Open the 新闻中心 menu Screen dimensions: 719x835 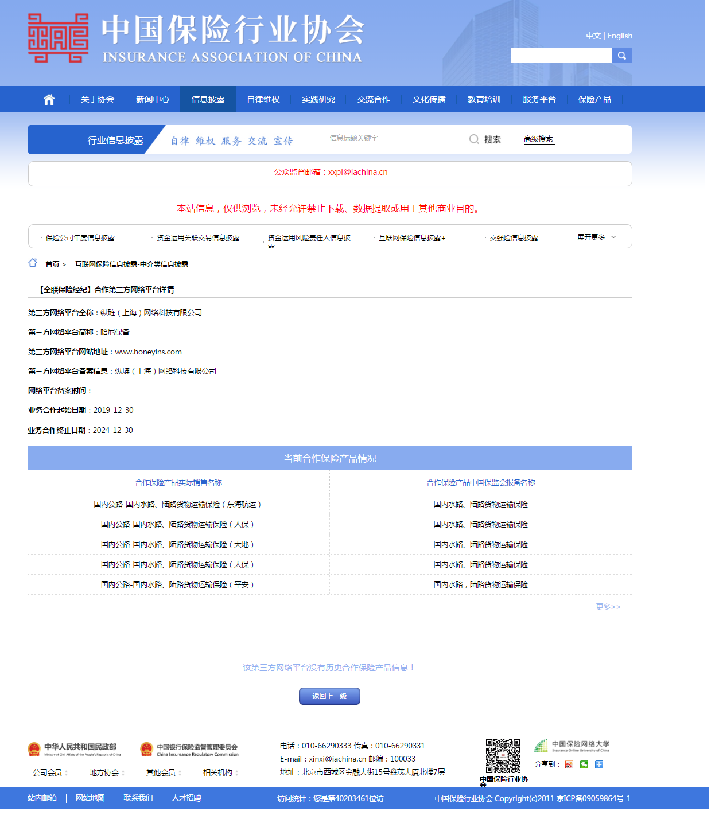[153, 99]
